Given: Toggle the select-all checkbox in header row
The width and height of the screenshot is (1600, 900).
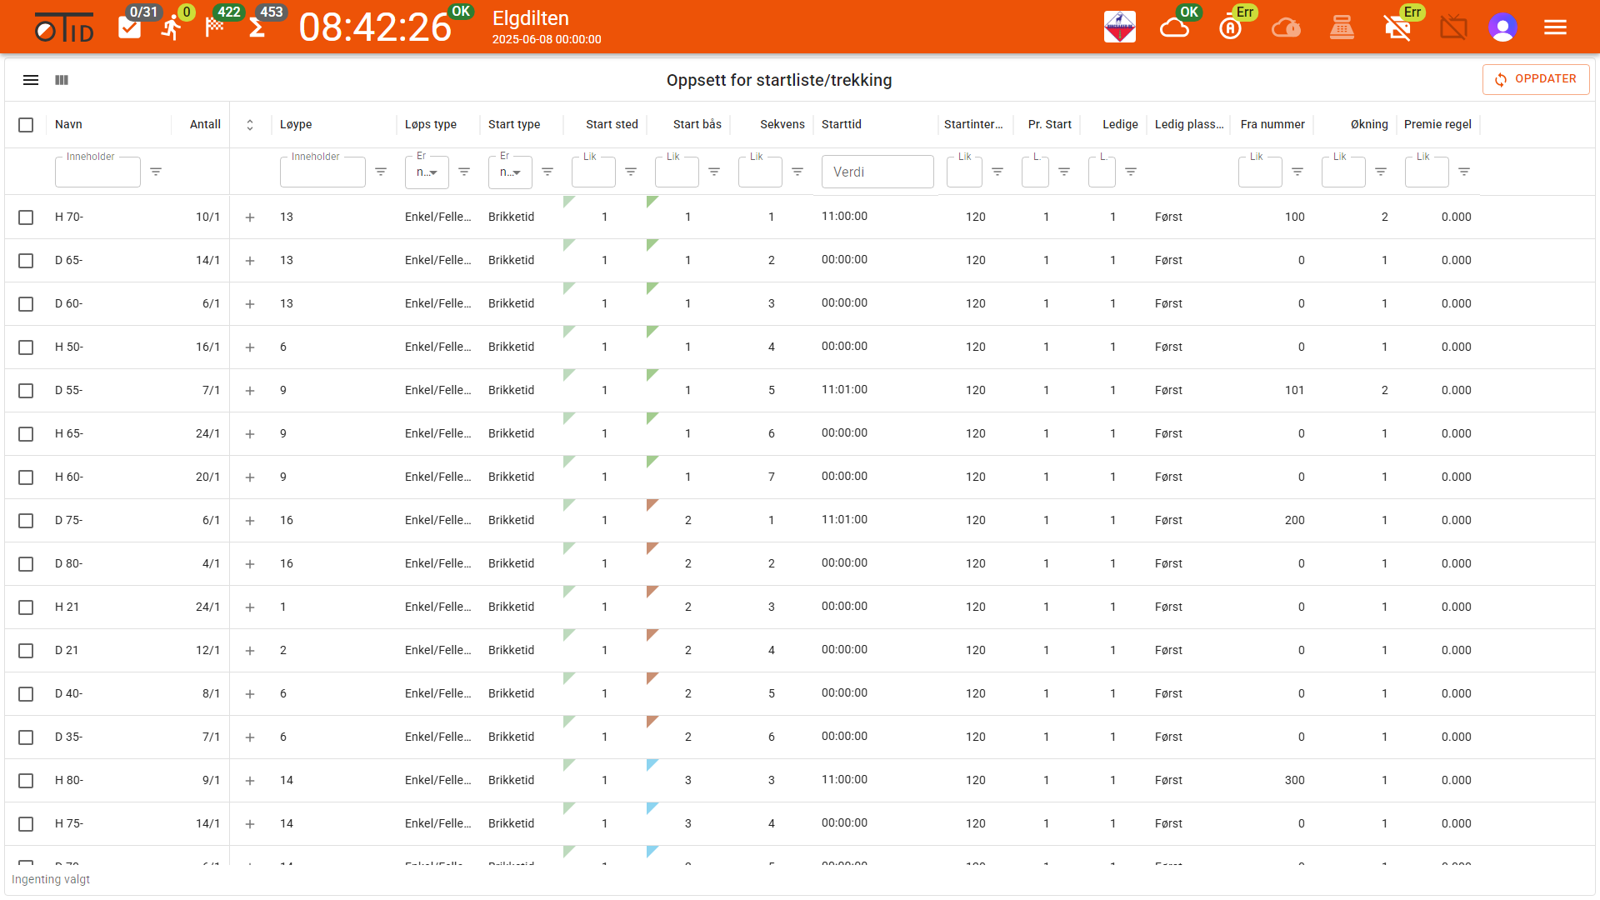Looking at the screenshot, I should pos(26,125).
